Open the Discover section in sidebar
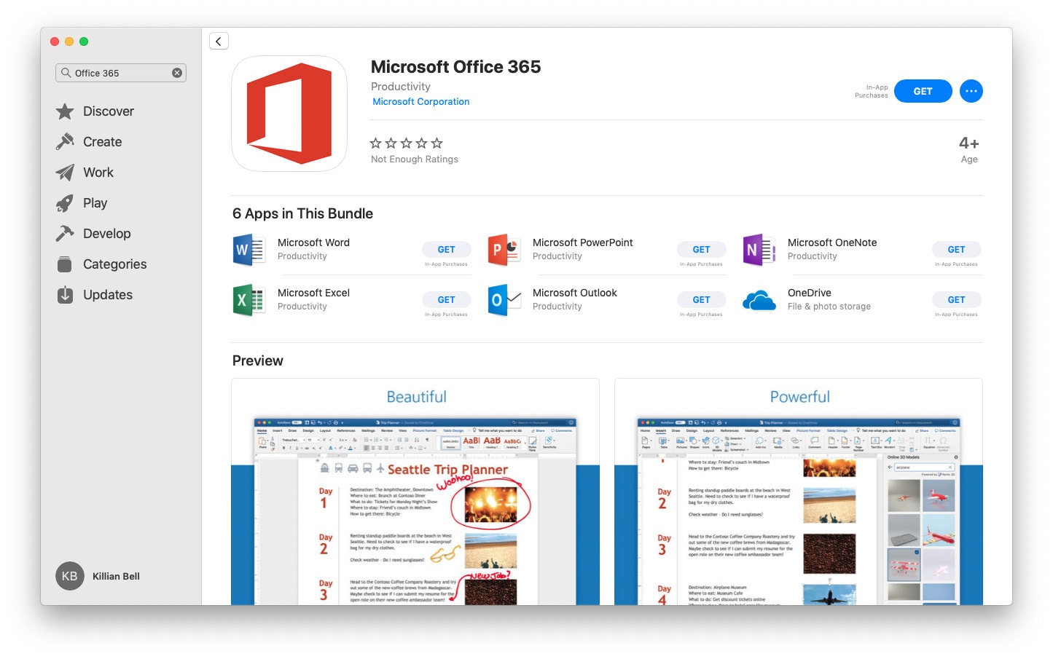The width and height of the screenshot is (1053, 659). [108, 111]
